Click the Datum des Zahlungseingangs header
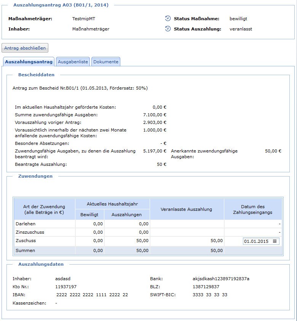 (x=253, y=209)
